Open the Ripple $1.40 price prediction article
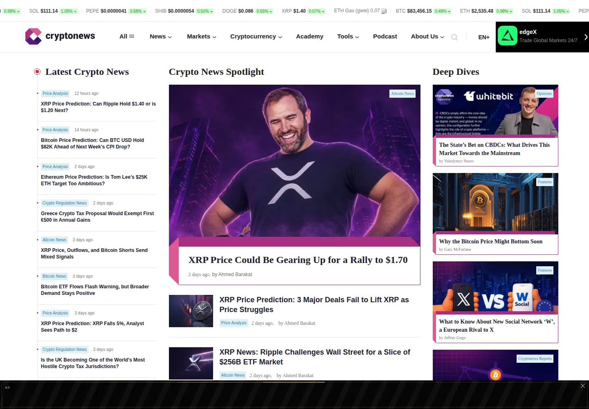The width and height of the screenshot is (589, 409). 98,107
